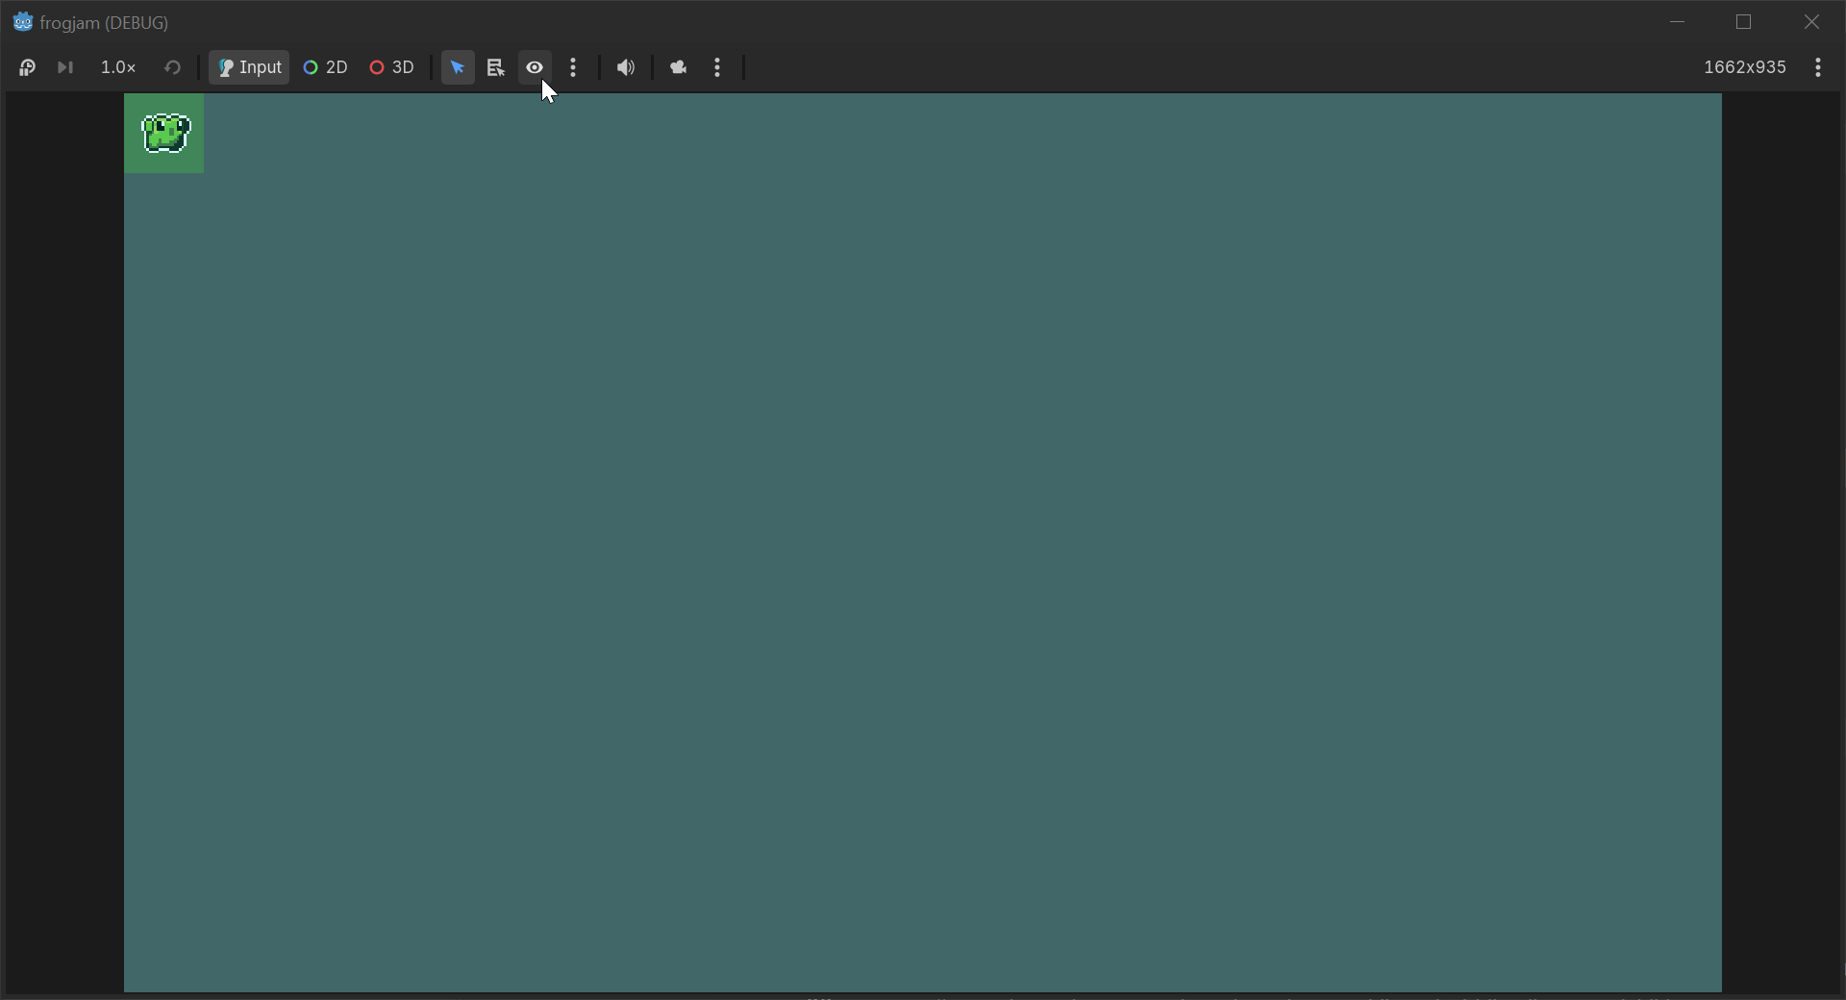Enable 3D node selection mode
1846x1000 pixels.
point(392,67)
